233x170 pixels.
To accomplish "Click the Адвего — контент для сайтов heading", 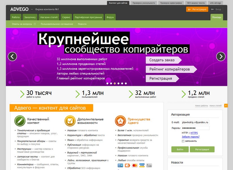I will coord(51,108).
